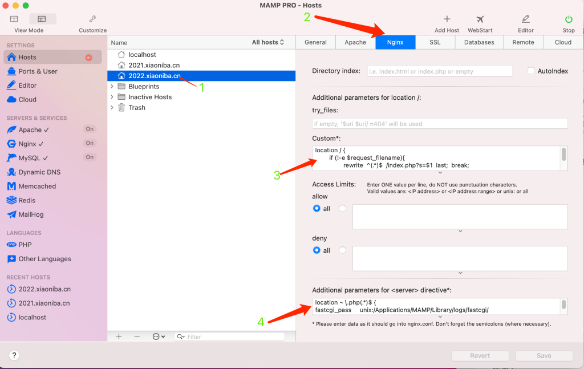Viewport: 584px width, 369px height.
Task: Switch to the Cloud tab
Action: click(x=563, y=42)
